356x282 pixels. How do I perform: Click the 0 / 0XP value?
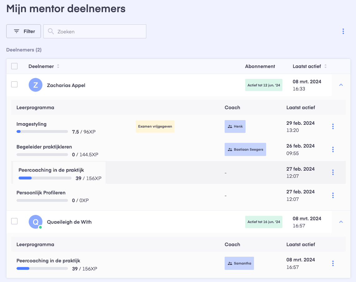coord(80,201)
